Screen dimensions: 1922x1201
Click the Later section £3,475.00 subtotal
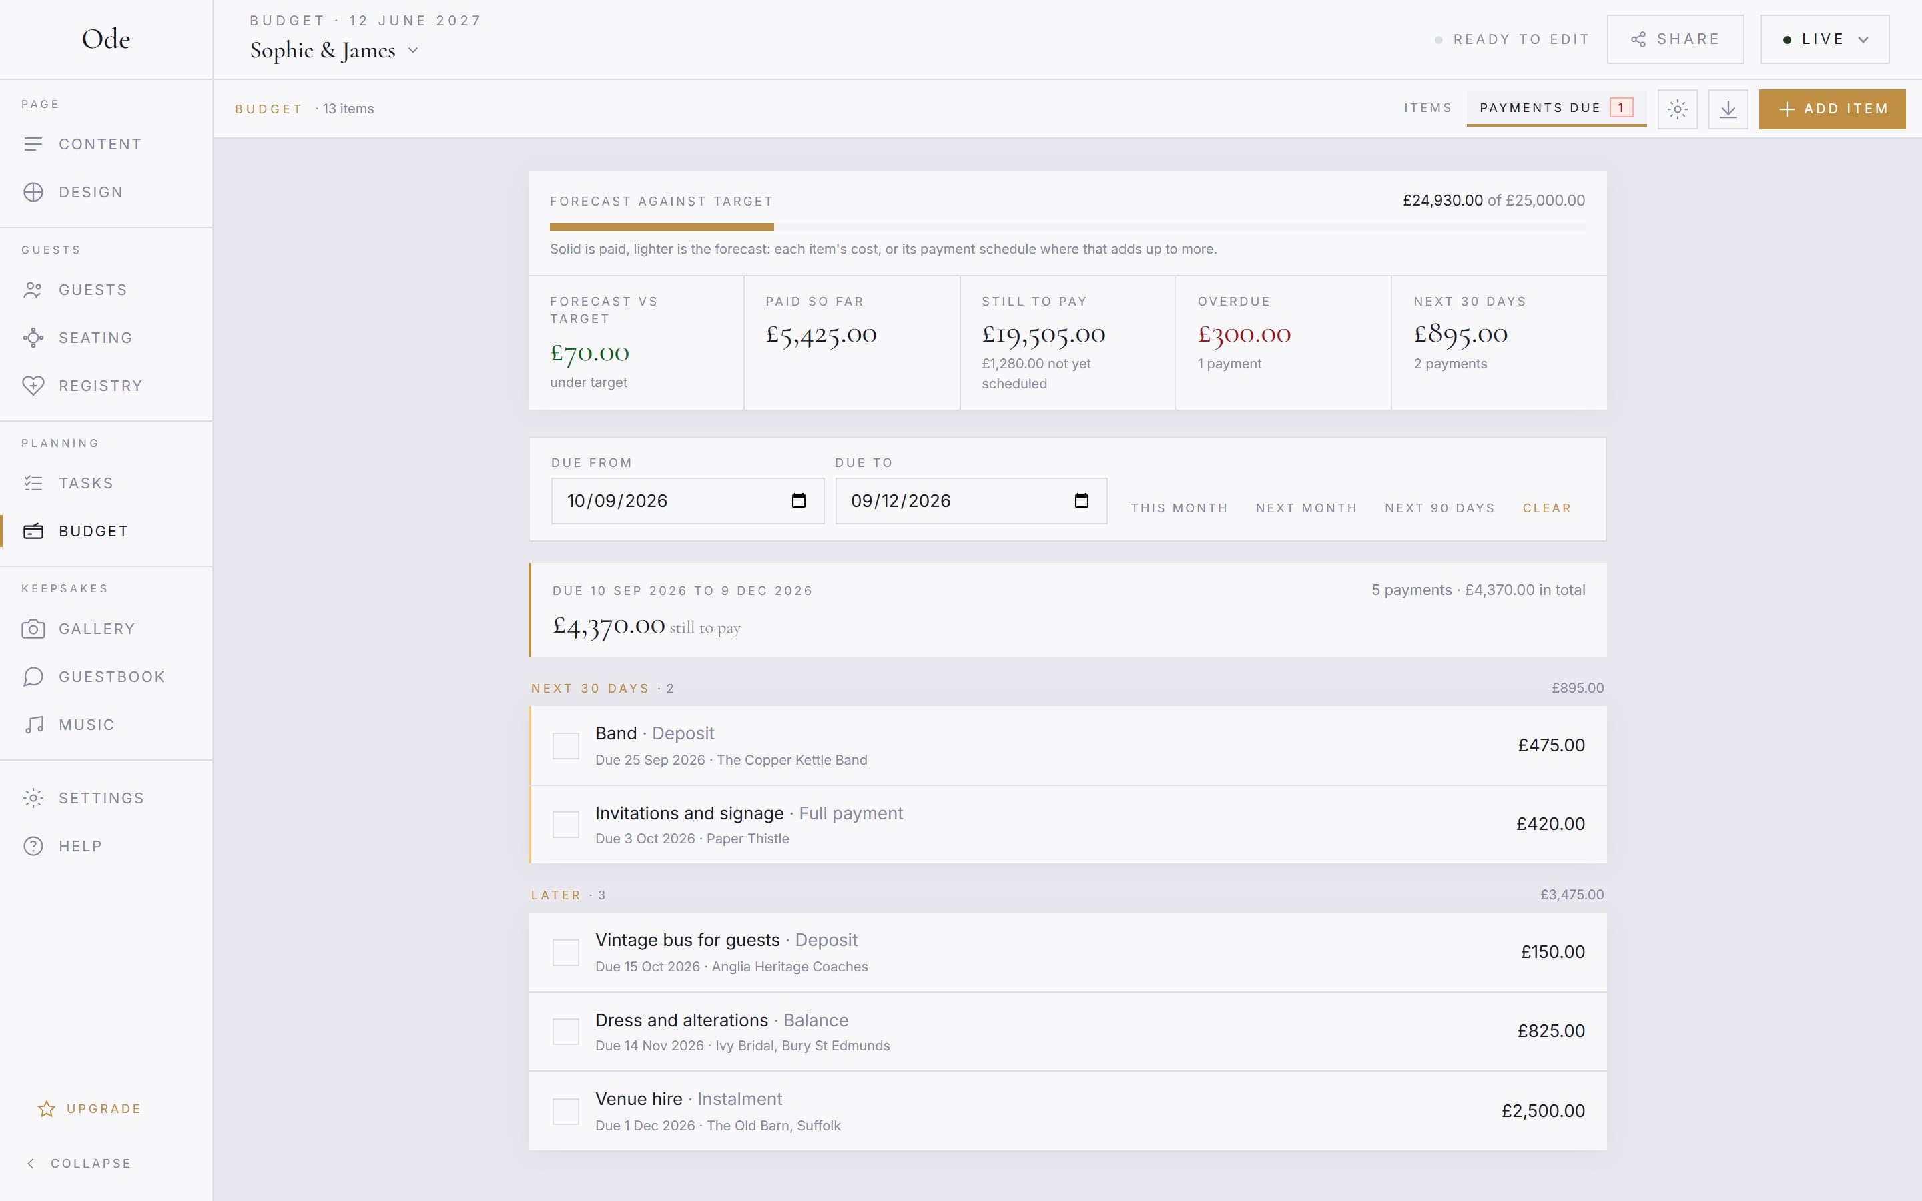(1572, 895)
